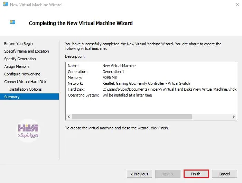242x183 pixels.
Task: Click the Finish button
Action: click(196, 174)
